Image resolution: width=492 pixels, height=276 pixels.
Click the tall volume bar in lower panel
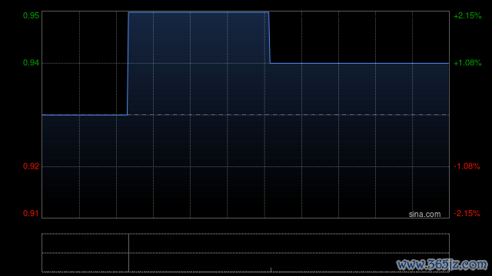[128, 253]
